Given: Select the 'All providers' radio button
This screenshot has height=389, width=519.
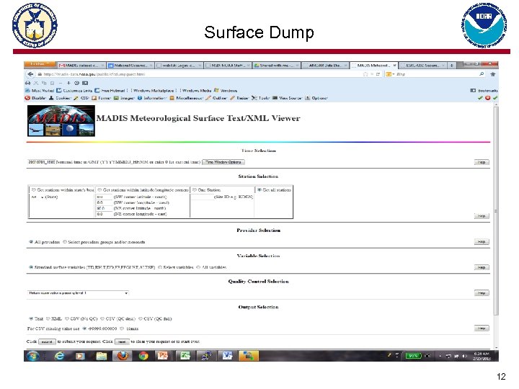Looking at the screenshot, I should pos(31,242).
